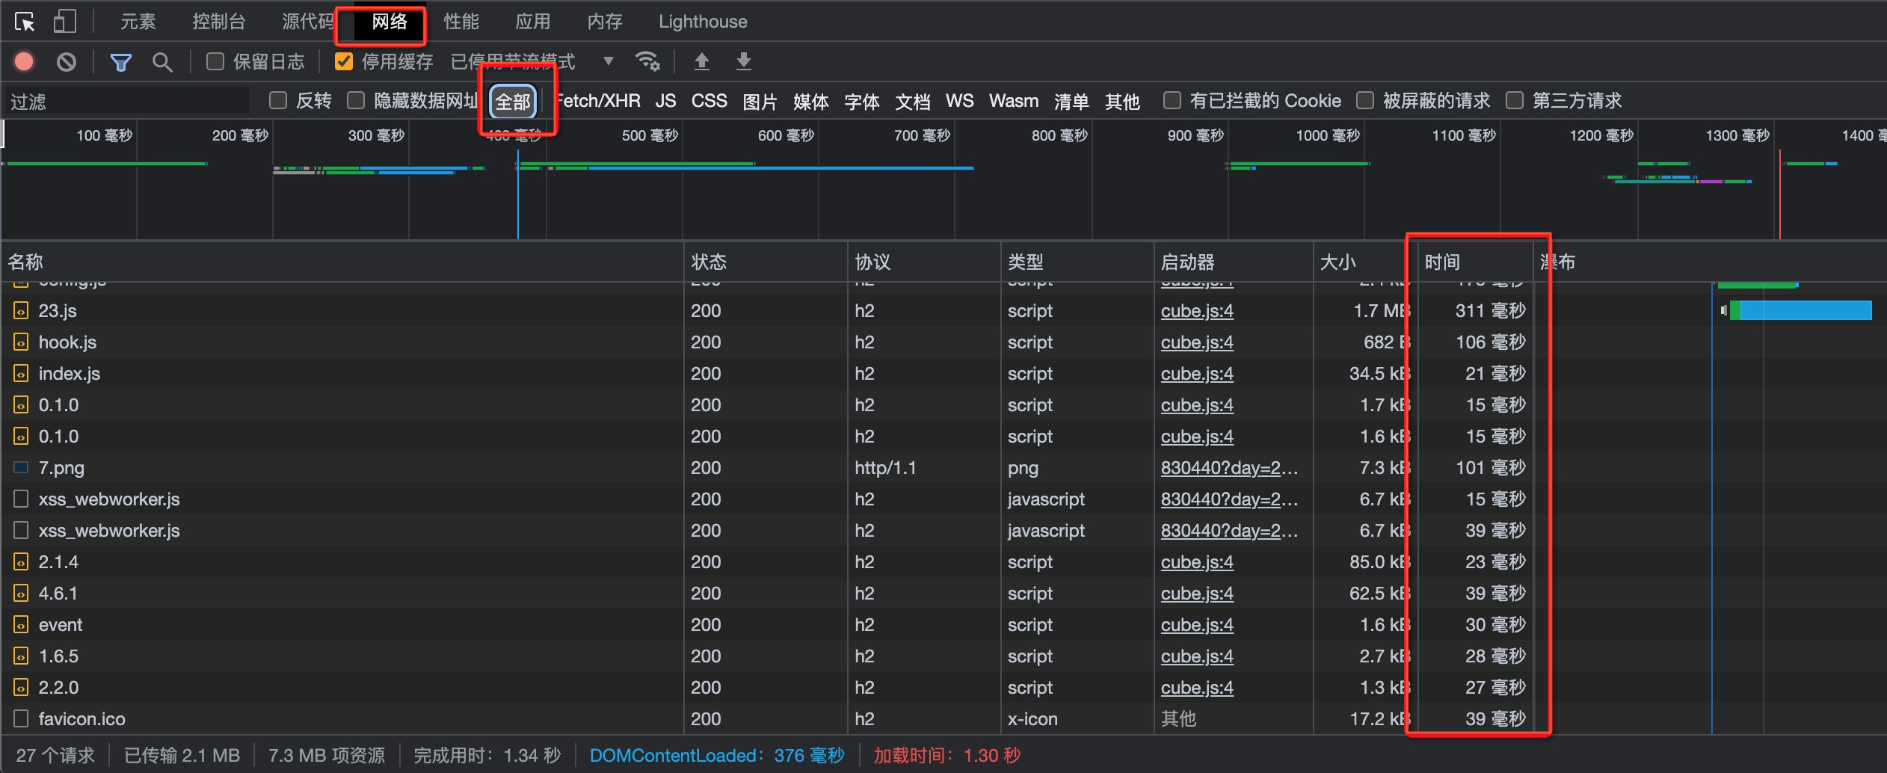This screenshot has width=1887, height=773.
Task: Click the script icon beside 4.6.1
Action: pos(21,593)
